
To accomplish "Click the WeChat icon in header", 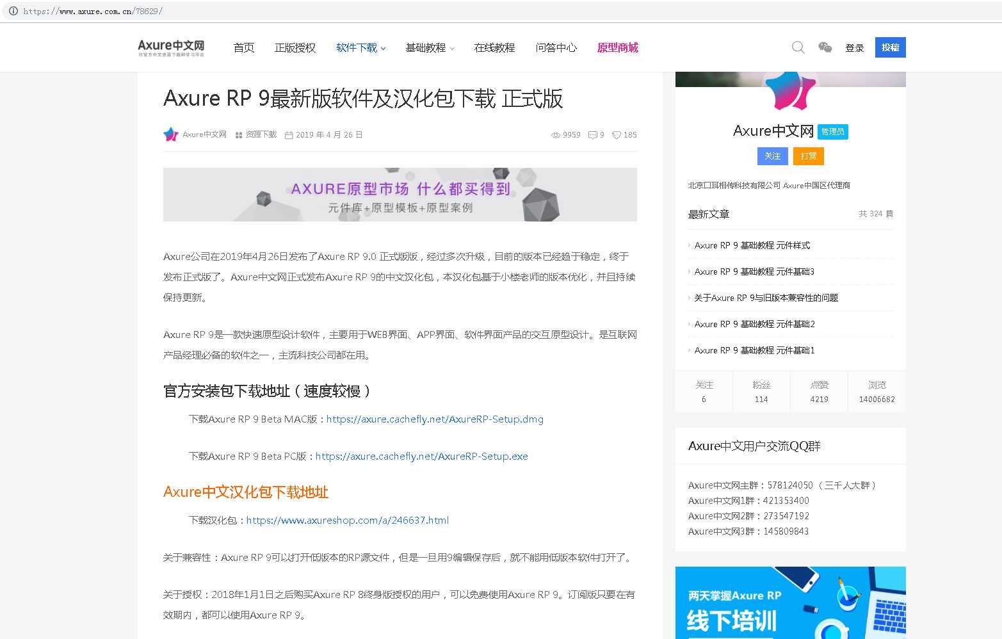I will (x=825, y=47).
